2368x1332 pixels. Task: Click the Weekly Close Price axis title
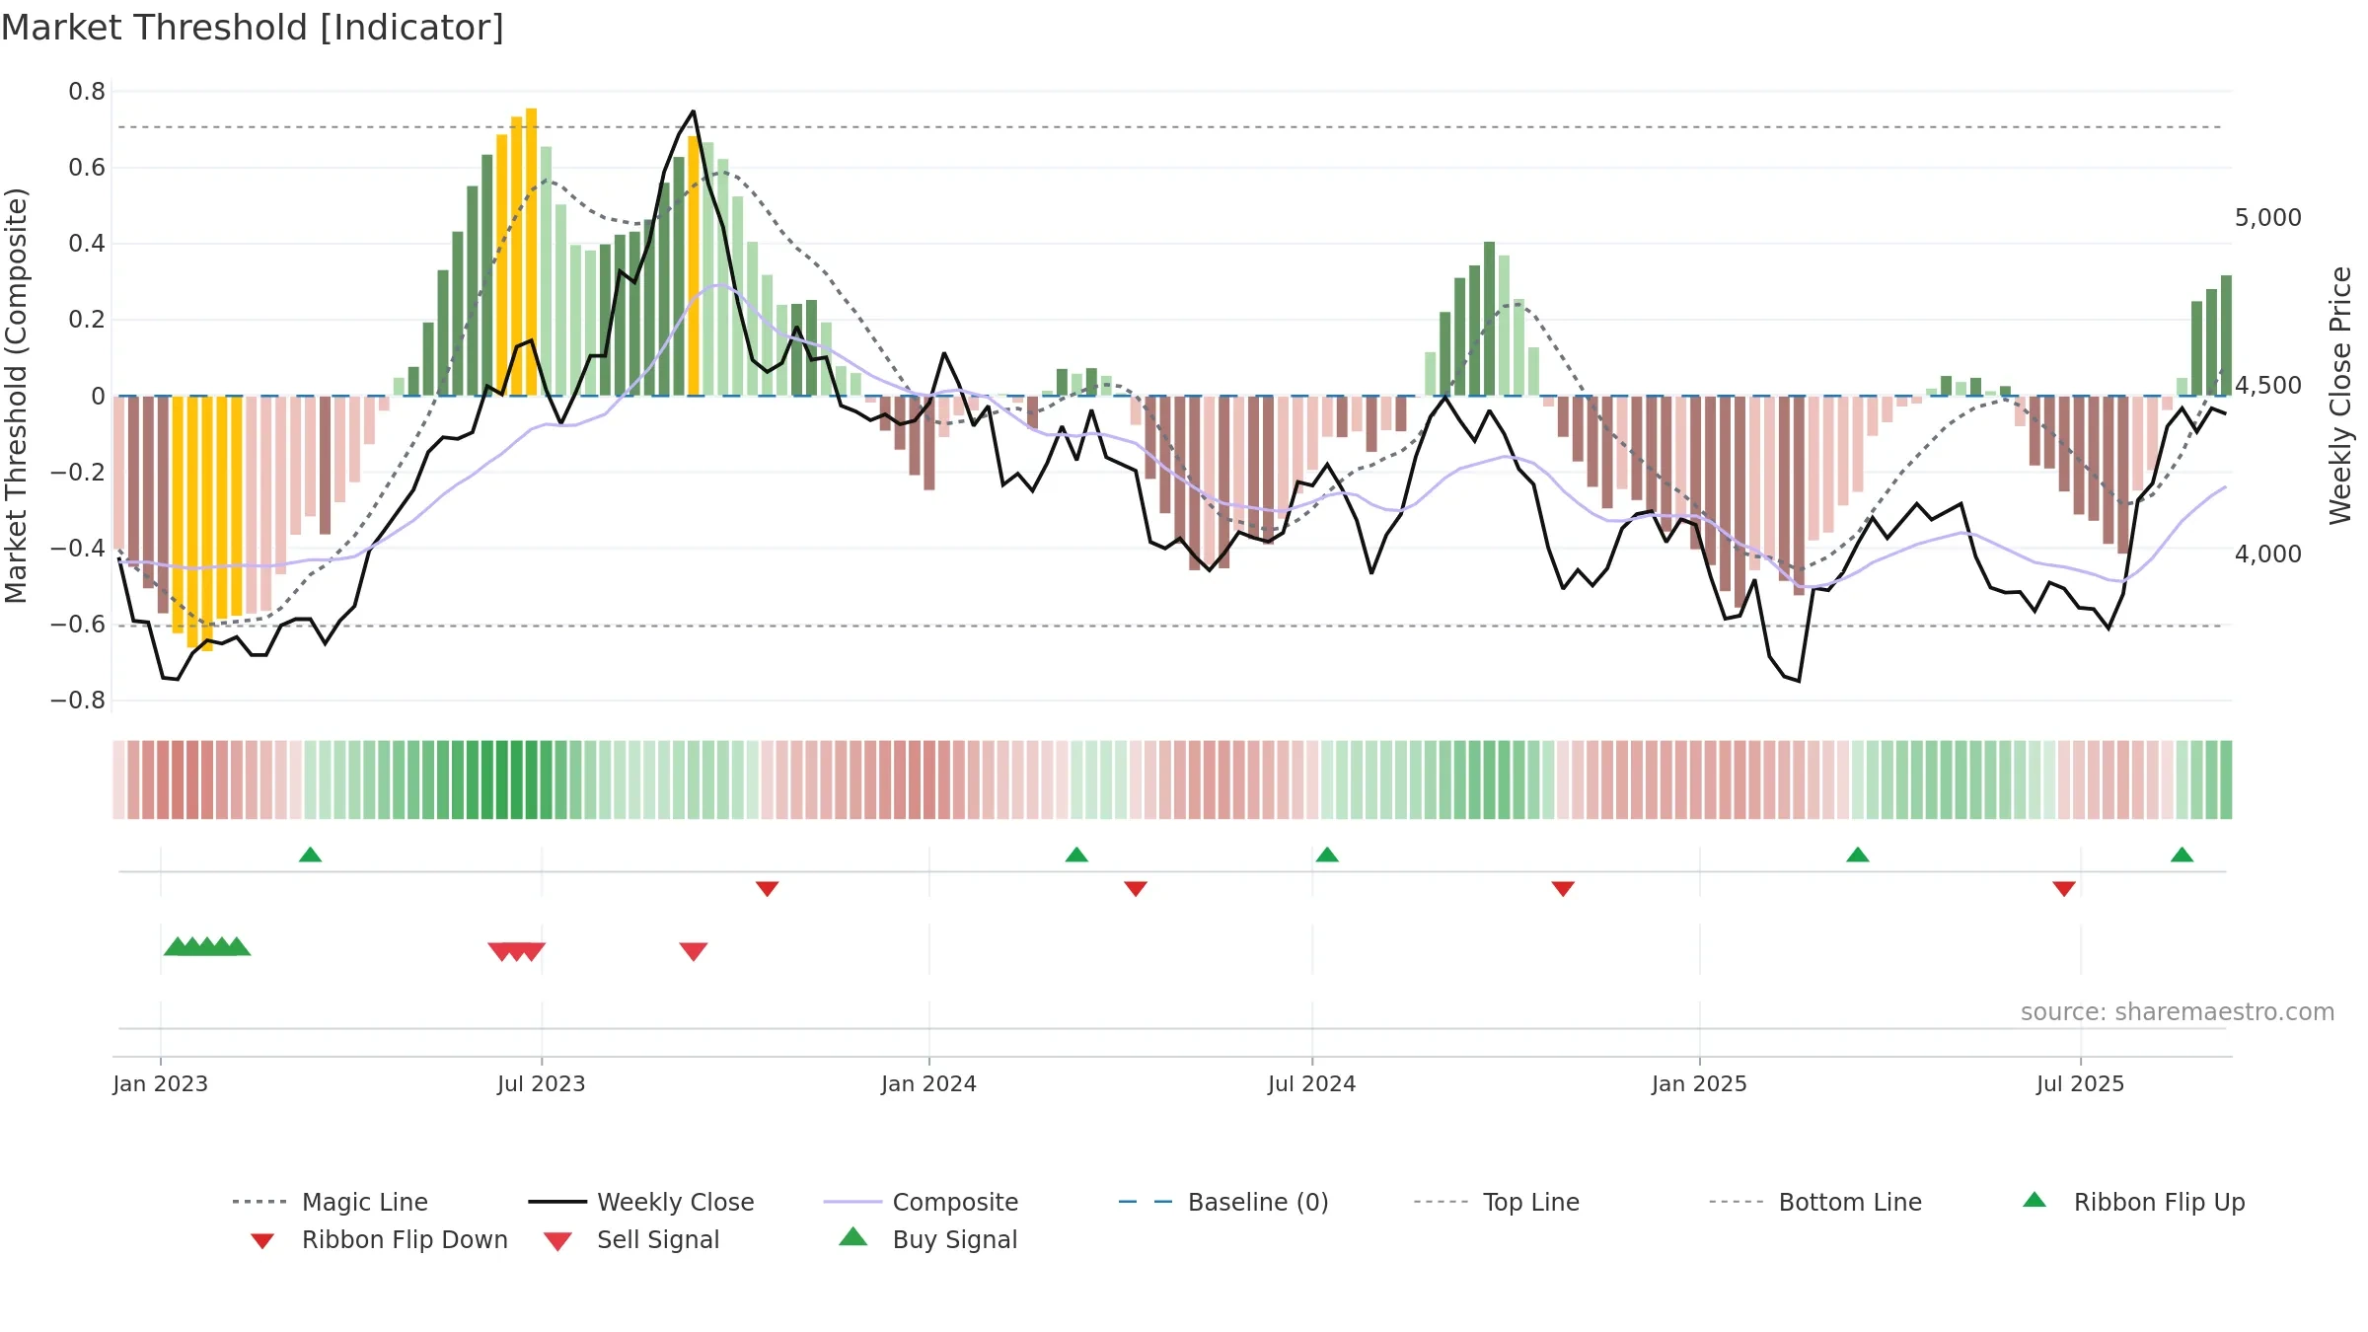tap(2340, 396)
